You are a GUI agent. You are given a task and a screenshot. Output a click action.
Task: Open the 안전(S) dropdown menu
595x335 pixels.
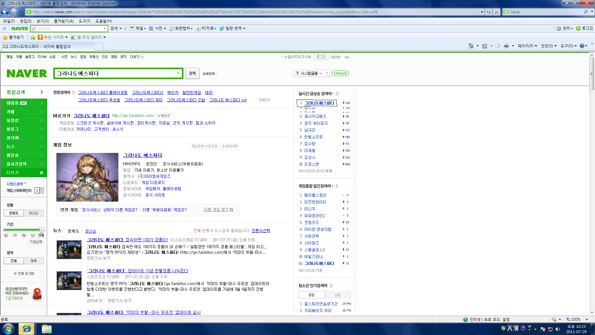click(549, 46)
